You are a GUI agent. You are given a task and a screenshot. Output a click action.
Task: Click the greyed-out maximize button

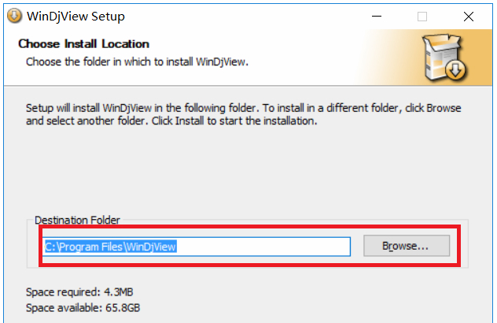point(422,16)
